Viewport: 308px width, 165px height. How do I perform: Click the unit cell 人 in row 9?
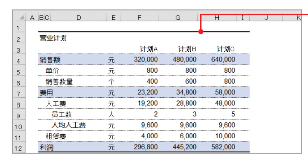111,115
